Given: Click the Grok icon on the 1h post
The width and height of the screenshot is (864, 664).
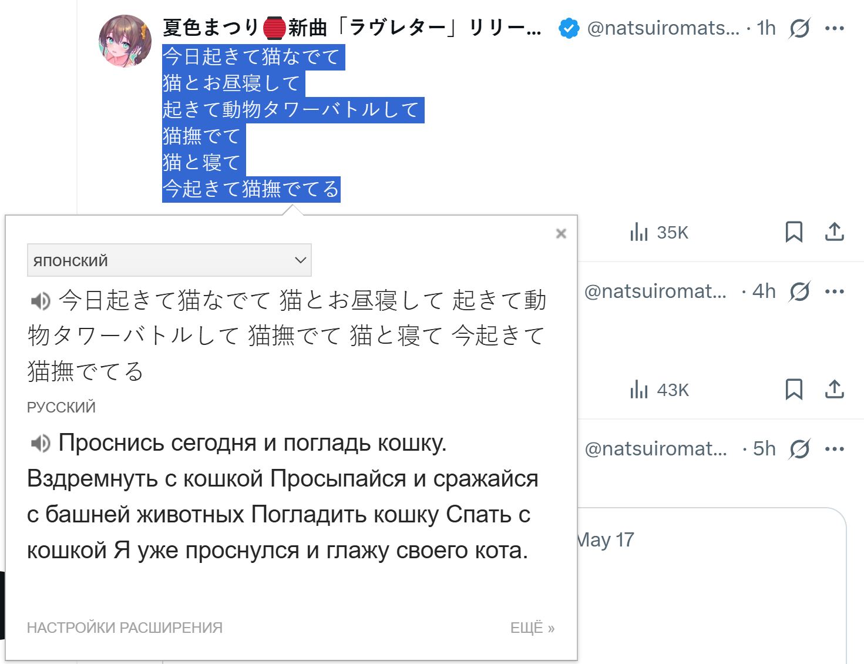Looking at the screenshot, I should (x=800, y=28).
